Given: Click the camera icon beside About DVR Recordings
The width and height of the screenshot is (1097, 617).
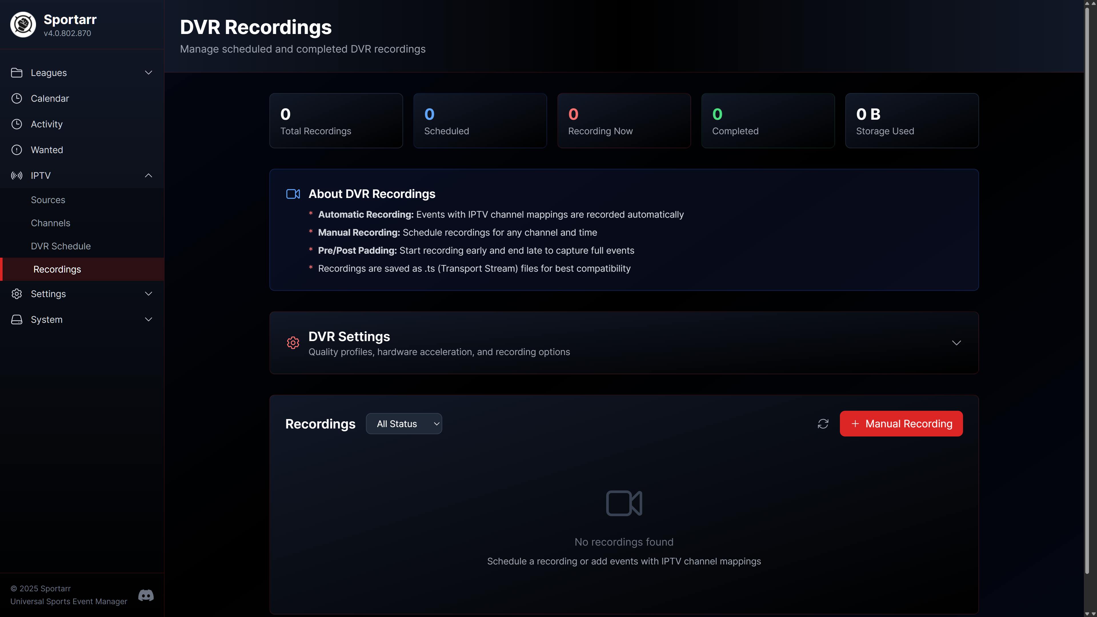Looking at the screenshot, I should pyautogui.click(x=293, y=194).
